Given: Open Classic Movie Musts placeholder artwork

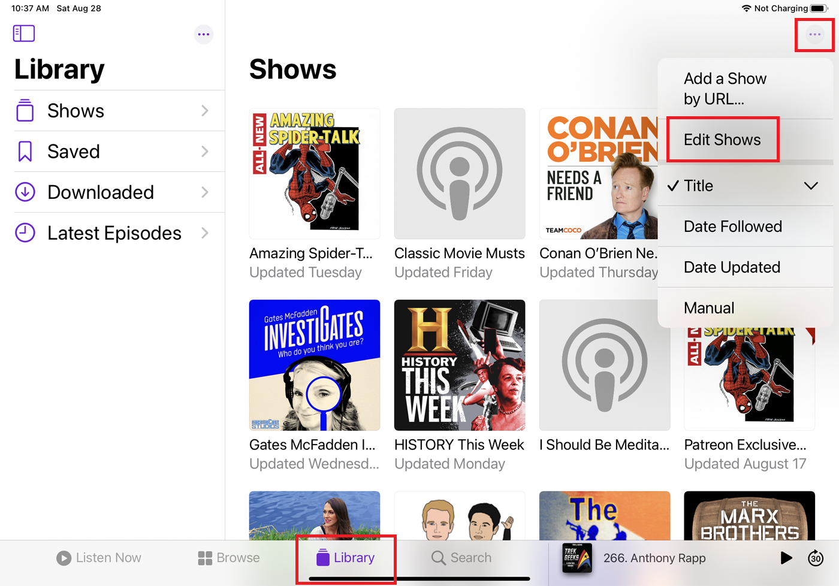Looking at the screenshot, I should 460,174.
